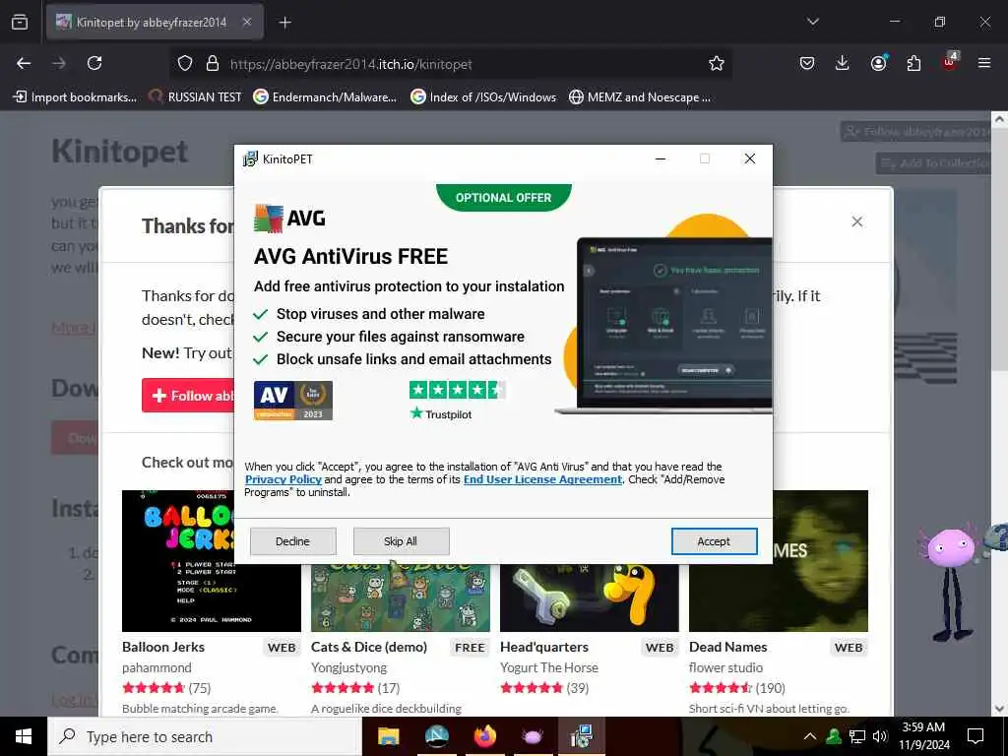This screenshot has height=756, width=1008.
Task: Click the KinitoPET installer title icon
Action: pyautogui.click(x=250, y=158)
